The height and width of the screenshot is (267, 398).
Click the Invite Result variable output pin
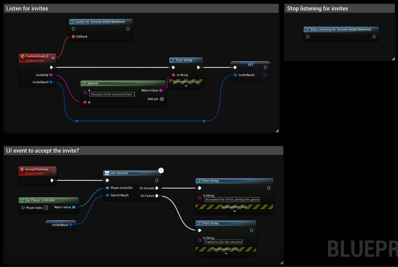pos(71,225)
